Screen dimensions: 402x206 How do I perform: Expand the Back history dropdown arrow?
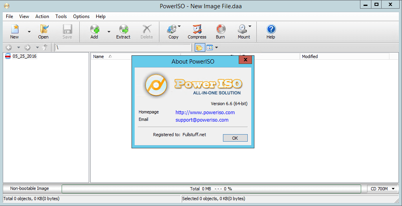(18, 47)
